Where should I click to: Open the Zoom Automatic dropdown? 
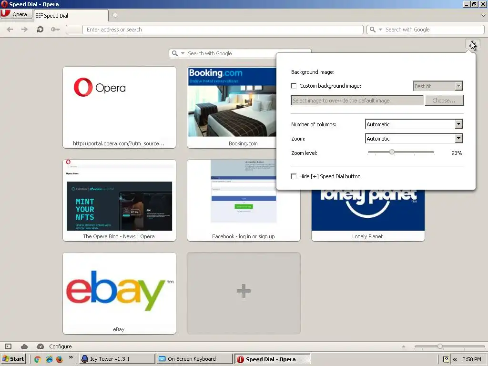click(x=414, y=139)
